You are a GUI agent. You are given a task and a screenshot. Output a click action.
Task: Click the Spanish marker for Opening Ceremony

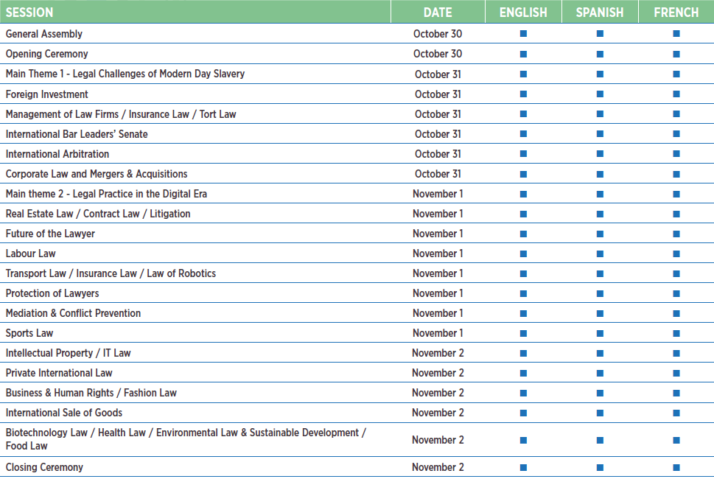600,54
